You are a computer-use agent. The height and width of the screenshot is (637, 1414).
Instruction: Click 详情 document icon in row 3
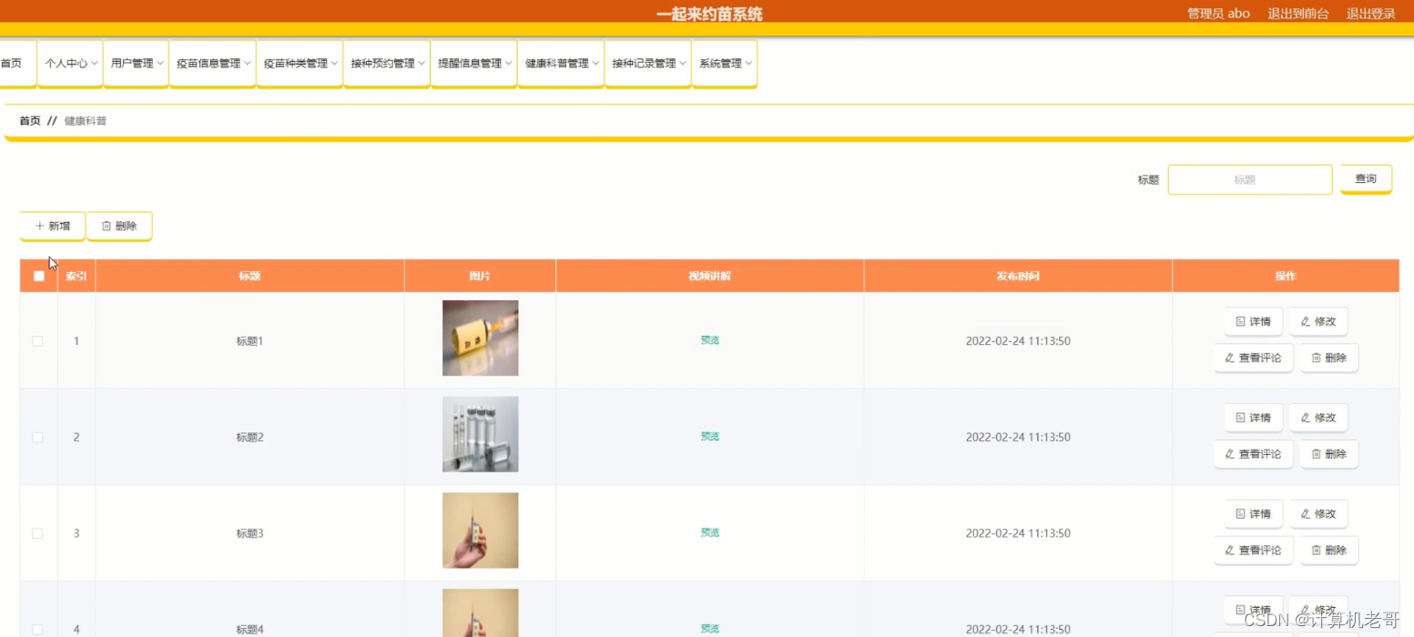(1240, 514)
